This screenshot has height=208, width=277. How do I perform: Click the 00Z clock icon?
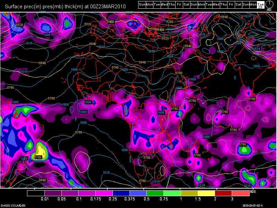coord(269,5)
